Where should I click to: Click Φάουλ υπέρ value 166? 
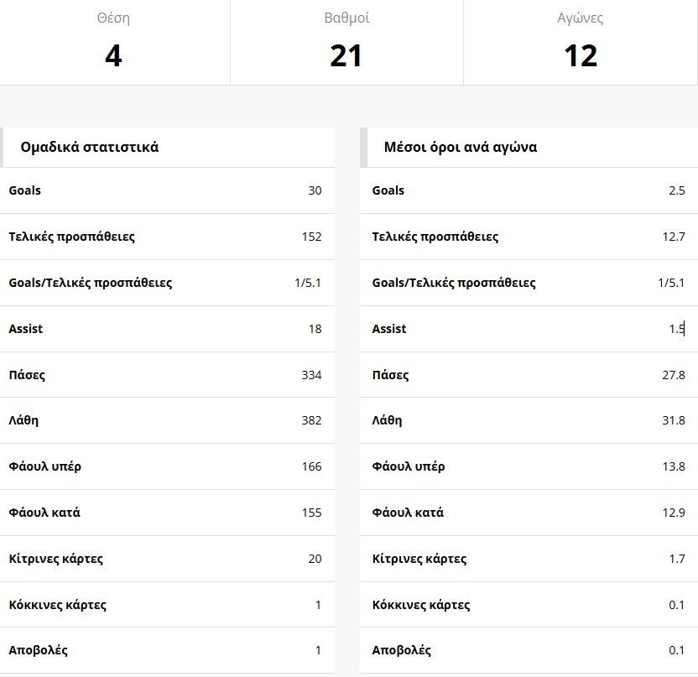[x=311, y=466]
